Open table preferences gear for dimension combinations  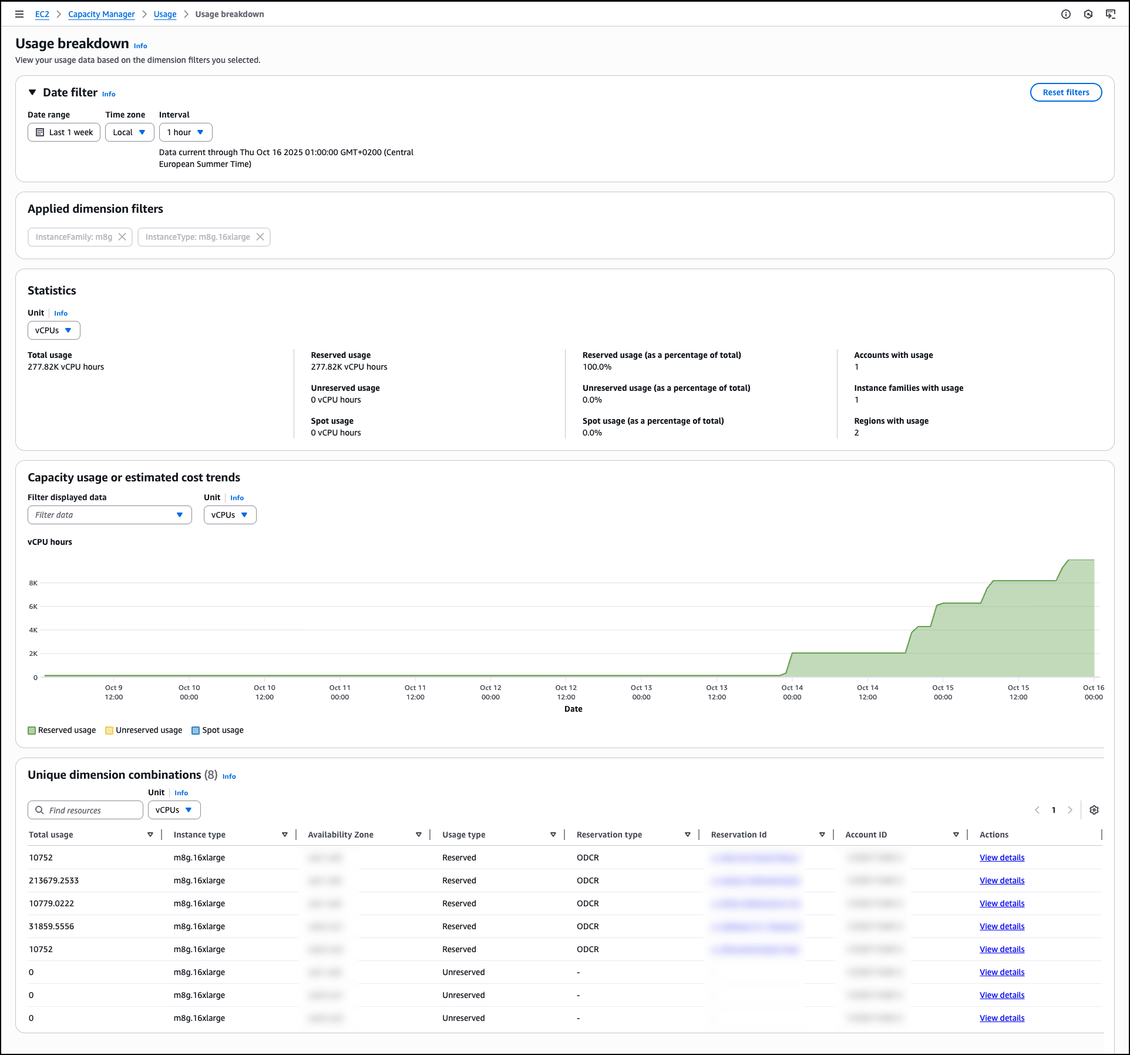(1094, 810)
